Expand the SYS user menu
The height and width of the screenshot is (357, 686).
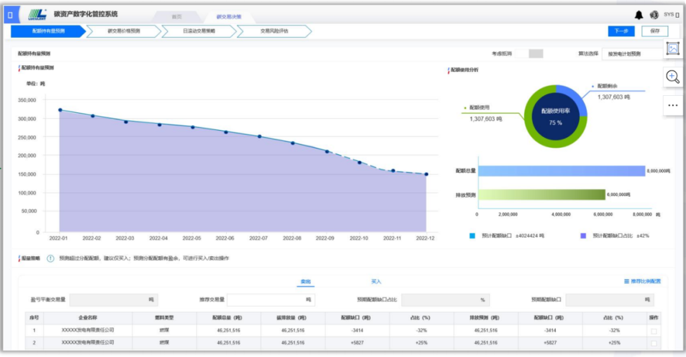coord(671,15)
